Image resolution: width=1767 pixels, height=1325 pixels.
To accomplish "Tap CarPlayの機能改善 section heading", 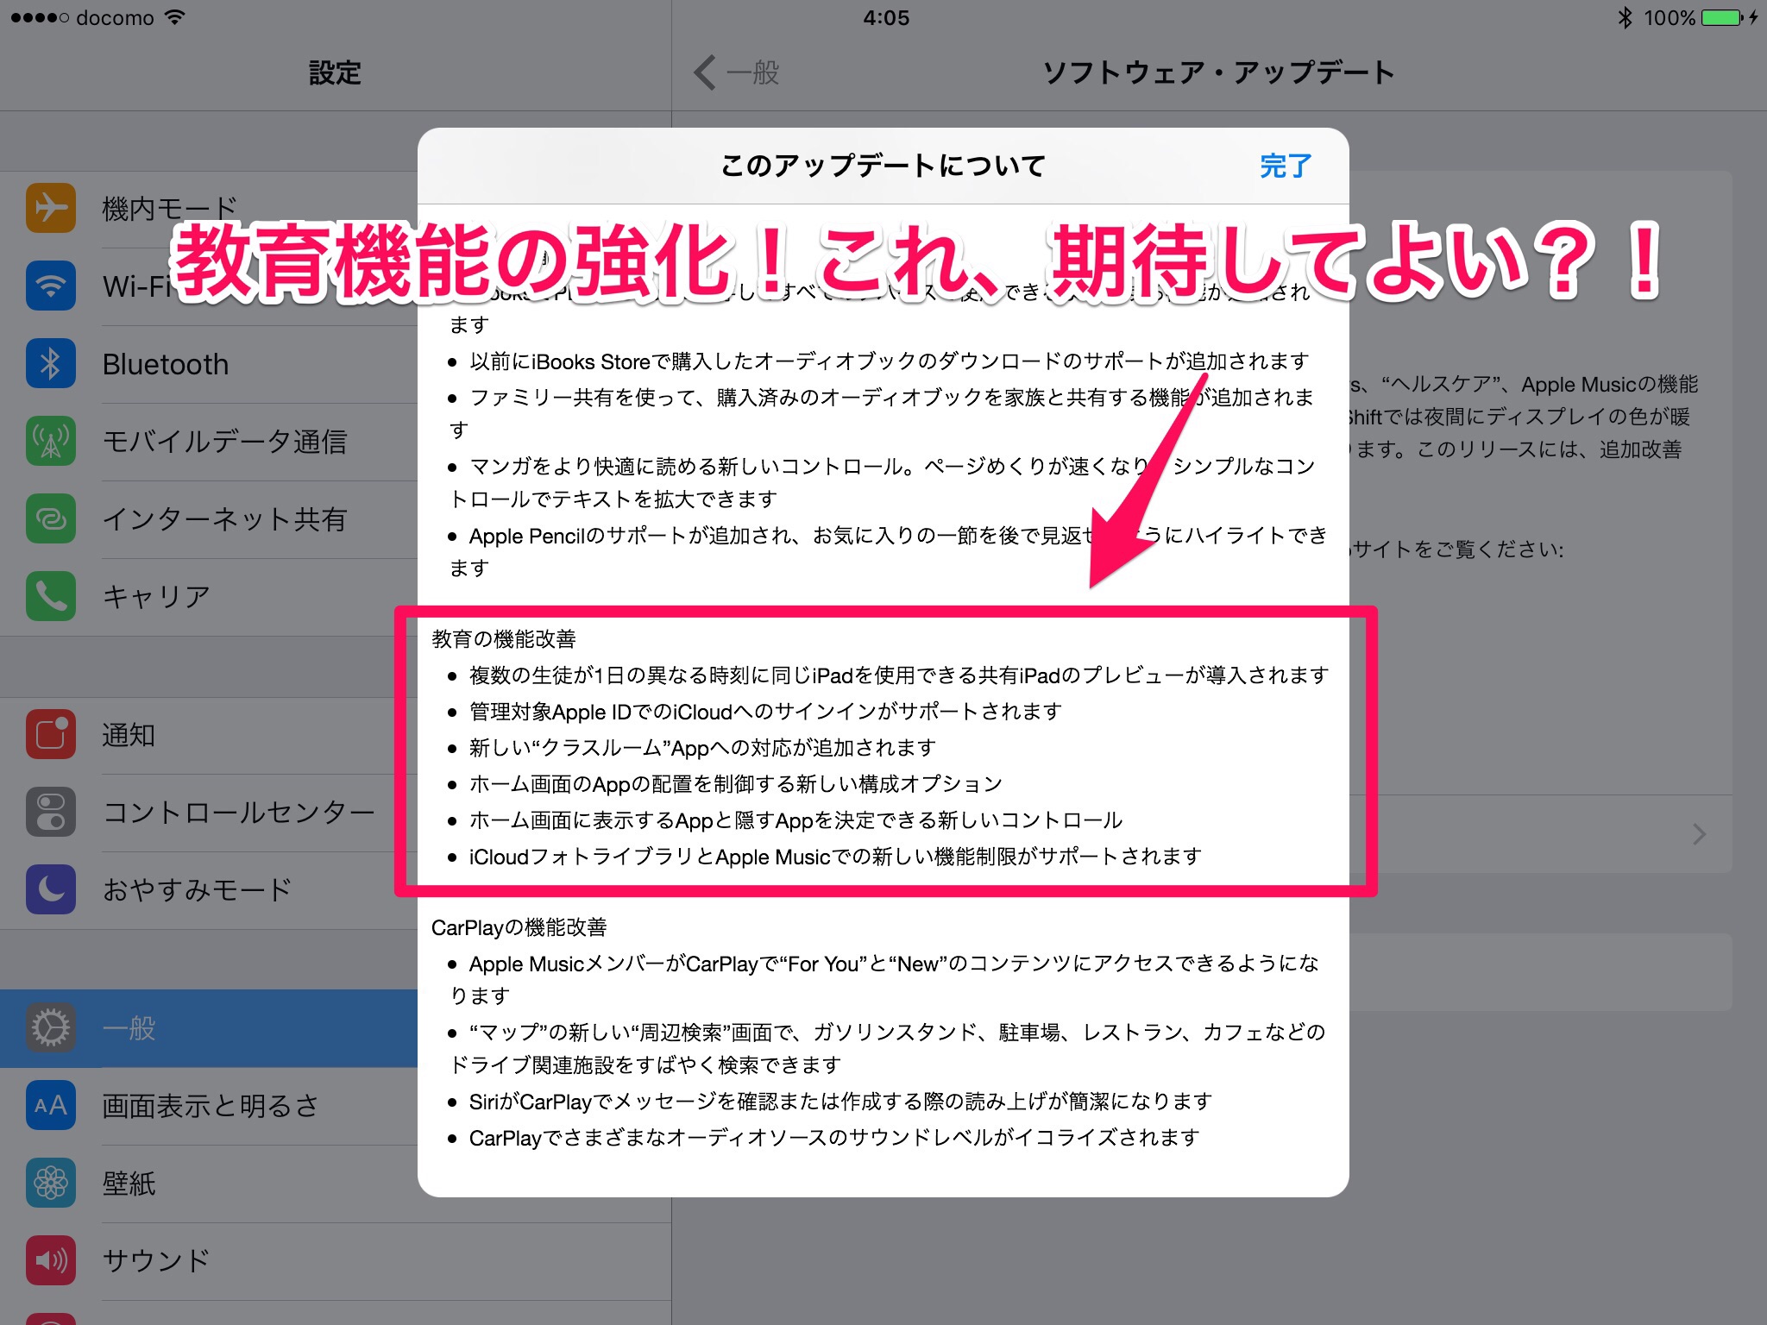I will [519, 927].
